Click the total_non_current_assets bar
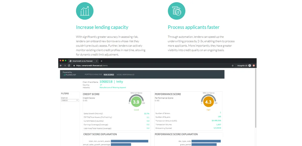This screenshot has width=302, height=146. (129, 141)
